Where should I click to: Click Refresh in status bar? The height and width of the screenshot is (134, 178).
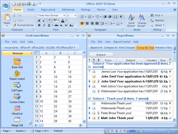58,131
